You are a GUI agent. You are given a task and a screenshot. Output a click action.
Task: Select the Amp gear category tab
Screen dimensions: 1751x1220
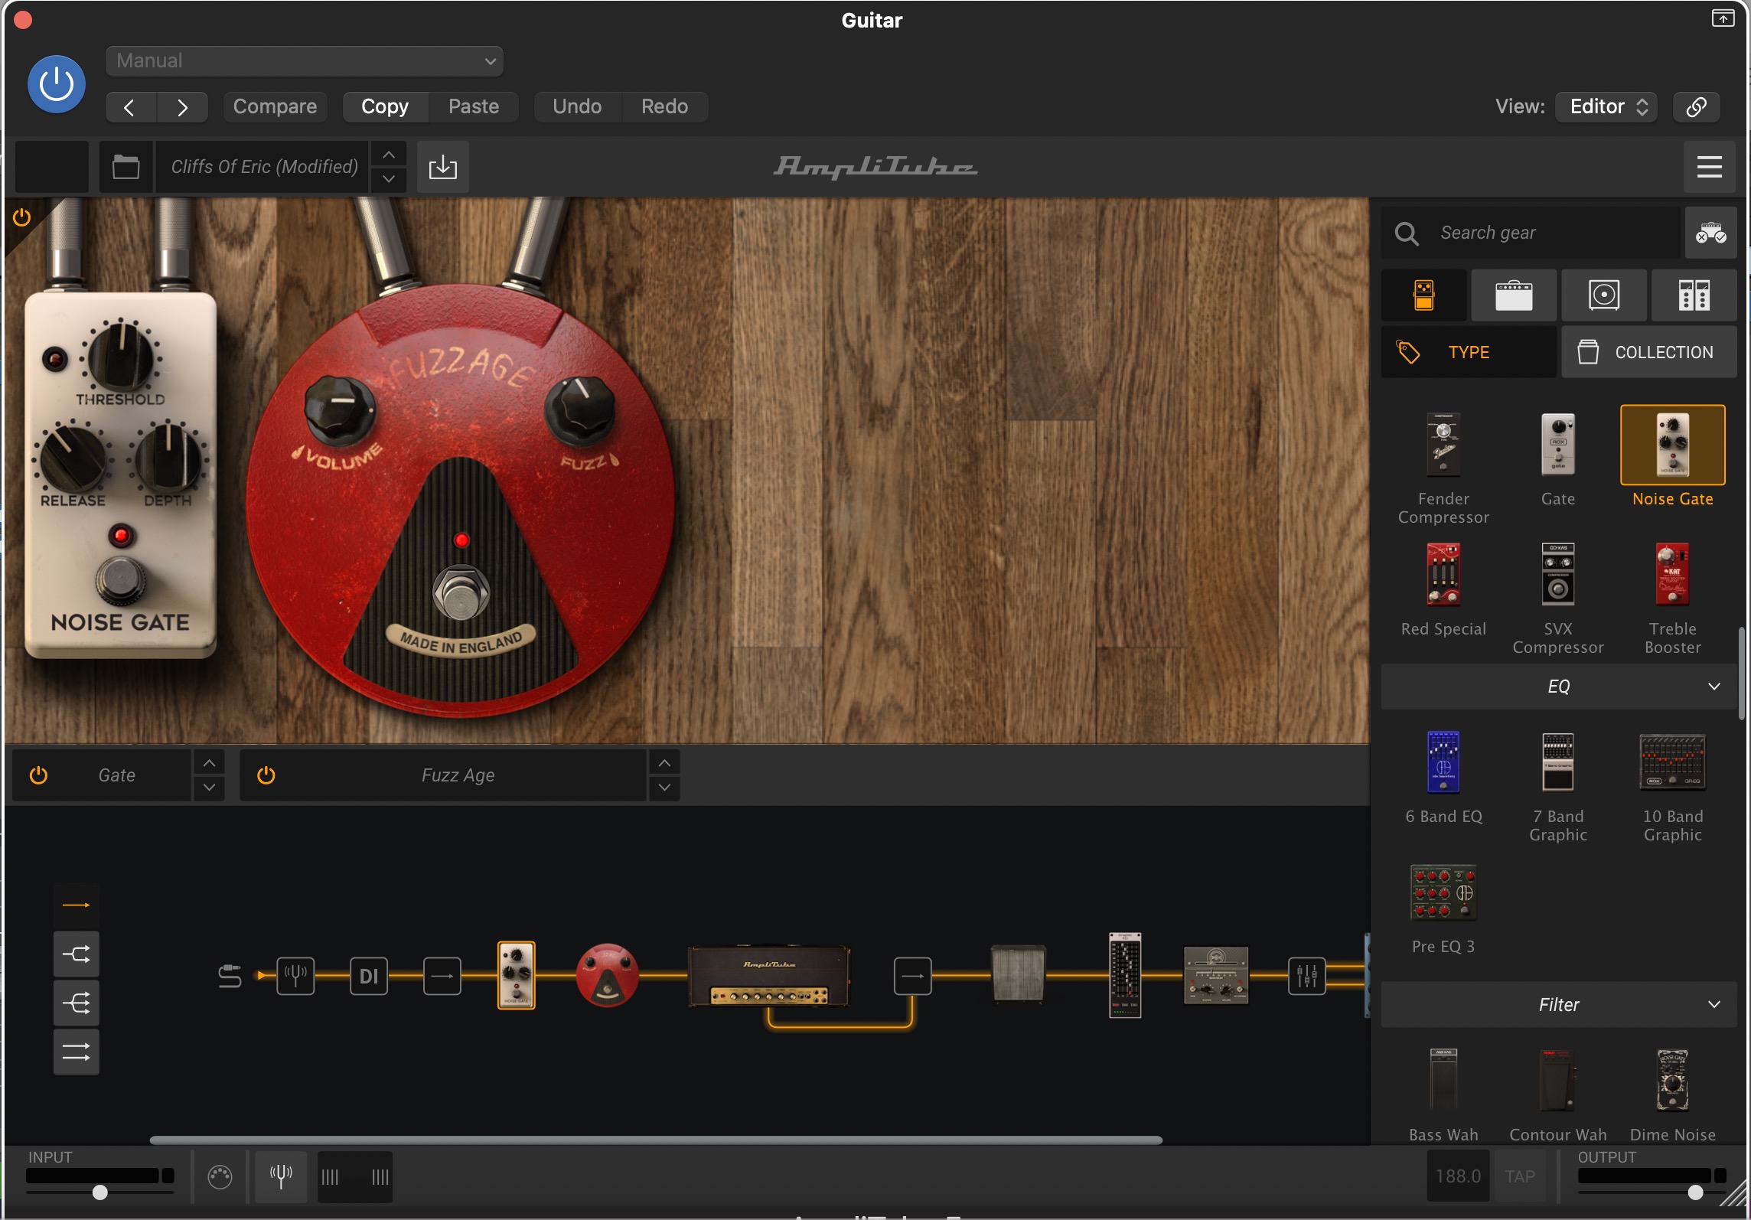[x=1514, y=295]
